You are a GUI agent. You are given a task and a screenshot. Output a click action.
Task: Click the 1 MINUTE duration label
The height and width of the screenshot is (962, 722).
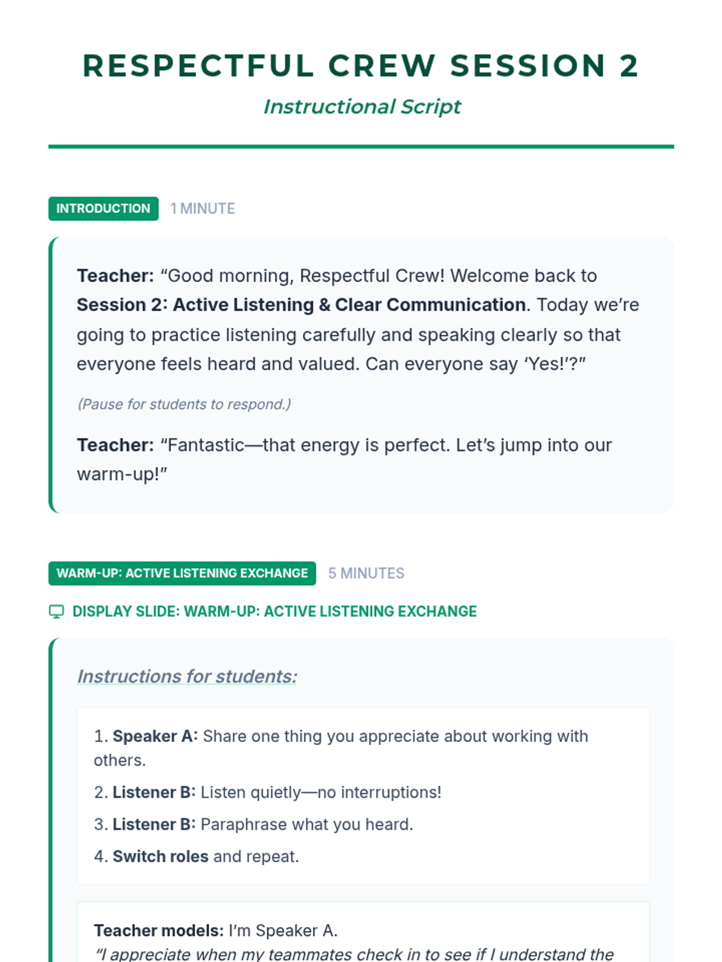(x=203, y=209)
